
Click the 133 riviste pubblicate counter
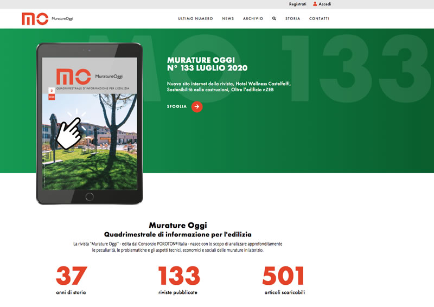178,280
